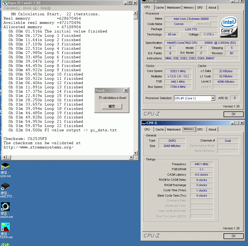
Task: Click the Instructions MMX, SSE list field
Action: (x=202, y=59)
